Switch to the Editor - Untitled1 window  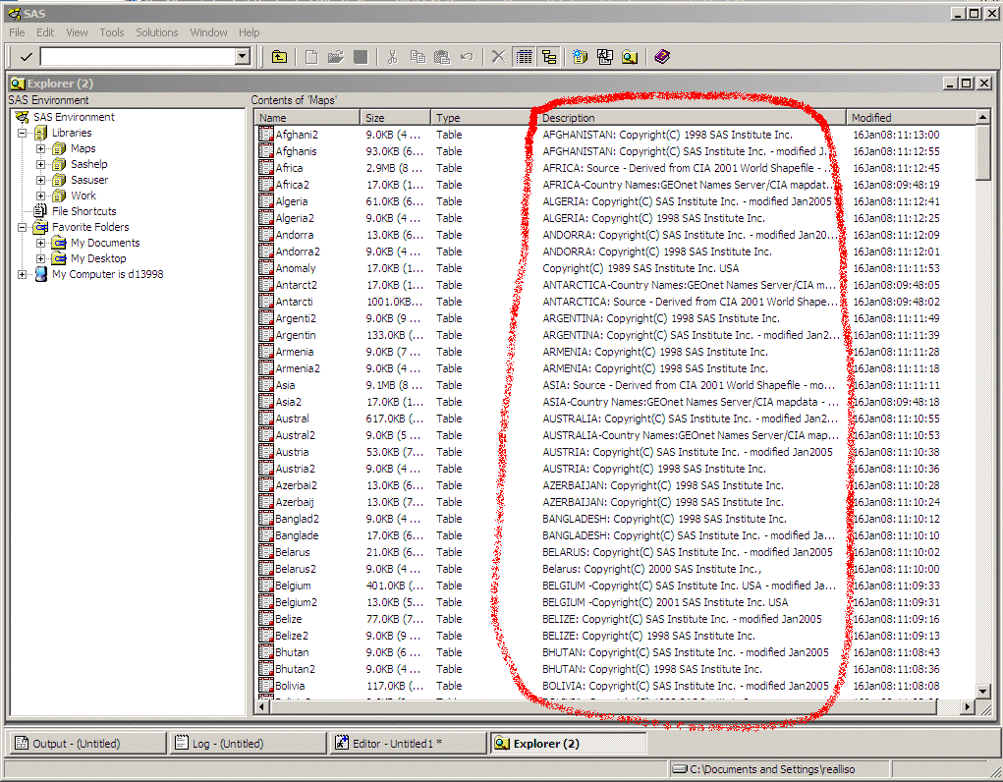409,743
